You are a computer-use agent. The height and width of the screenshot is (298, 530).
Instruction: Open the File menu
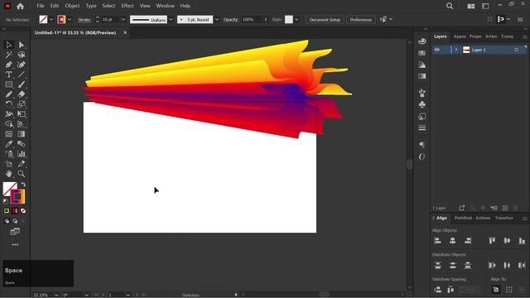(41, 6)
